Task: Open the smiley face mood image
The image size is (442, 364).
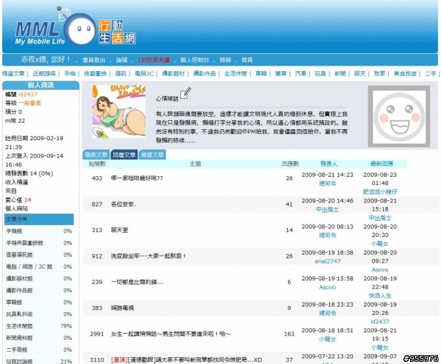Action: (399, 116)
